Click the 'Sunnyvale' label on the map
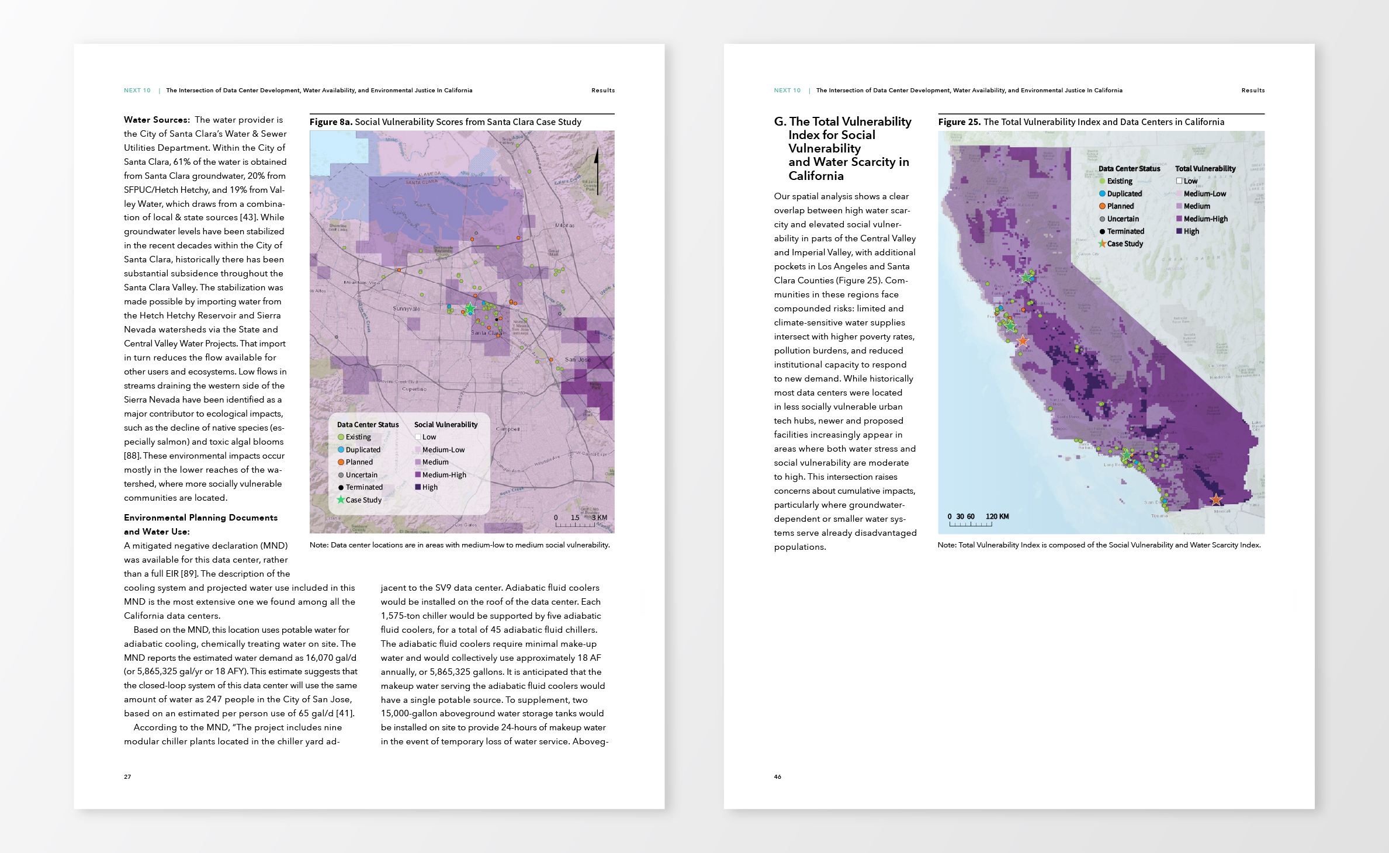 (x=406, y=308)
